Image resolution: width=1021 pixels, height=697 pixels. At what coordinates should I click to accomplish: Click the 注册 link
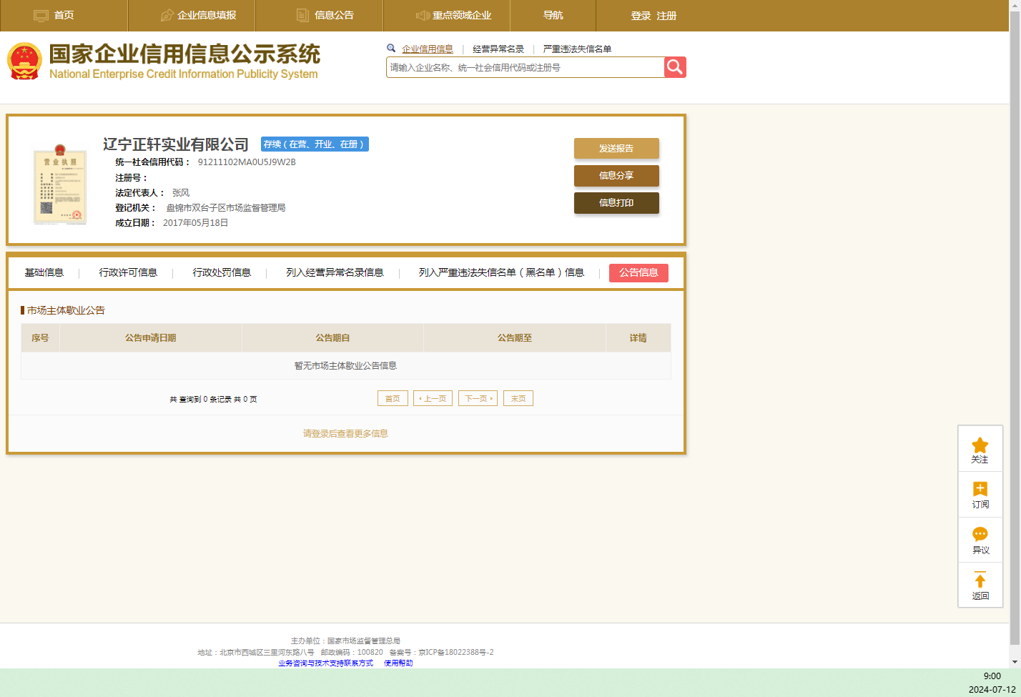click(x=666, y=16)
